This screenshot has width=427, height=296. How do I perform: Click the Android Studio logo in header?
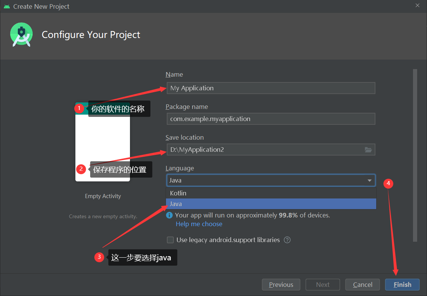tap(22, 35)
